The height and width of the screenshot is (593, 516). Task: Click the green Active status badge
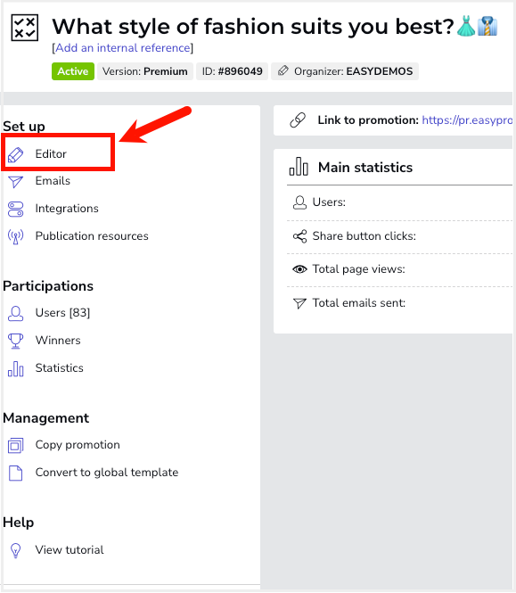click(73, 71)
